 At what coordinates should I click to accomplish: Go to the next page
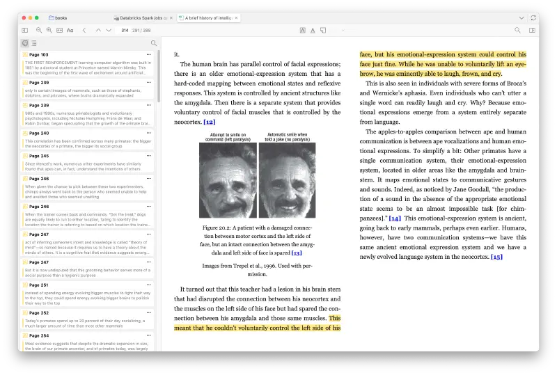pos(109,31)
